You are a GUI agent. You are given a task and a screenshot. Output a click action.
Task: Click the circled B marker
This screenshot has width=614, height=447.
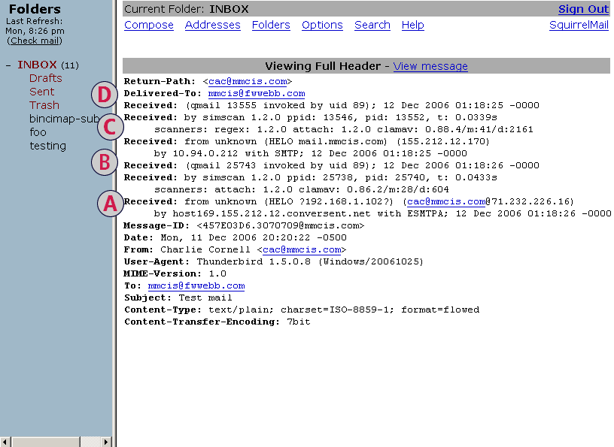point(105,162)
